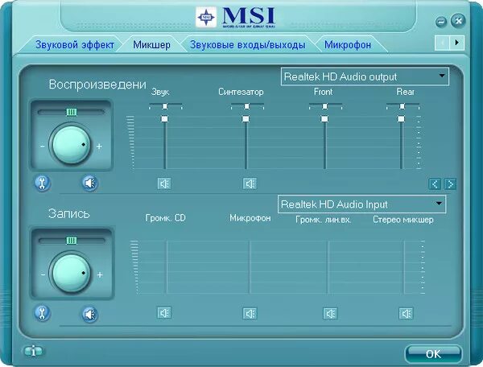Screen dimensions: 483x367
Task: Mute master playback with speaker icon
Action: 90,183
